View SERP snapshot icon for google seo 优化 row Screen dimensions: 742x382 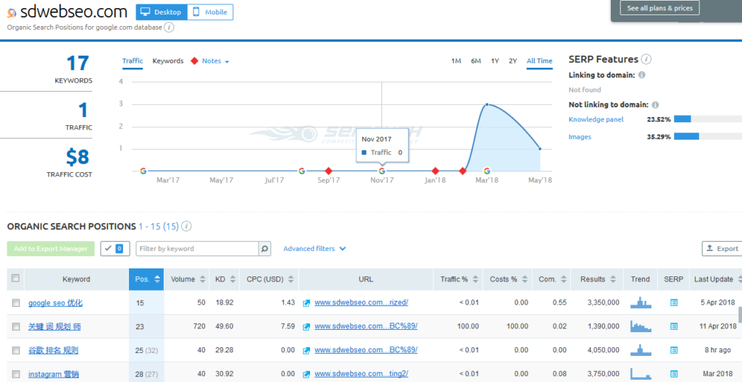[x=674, y=303]
